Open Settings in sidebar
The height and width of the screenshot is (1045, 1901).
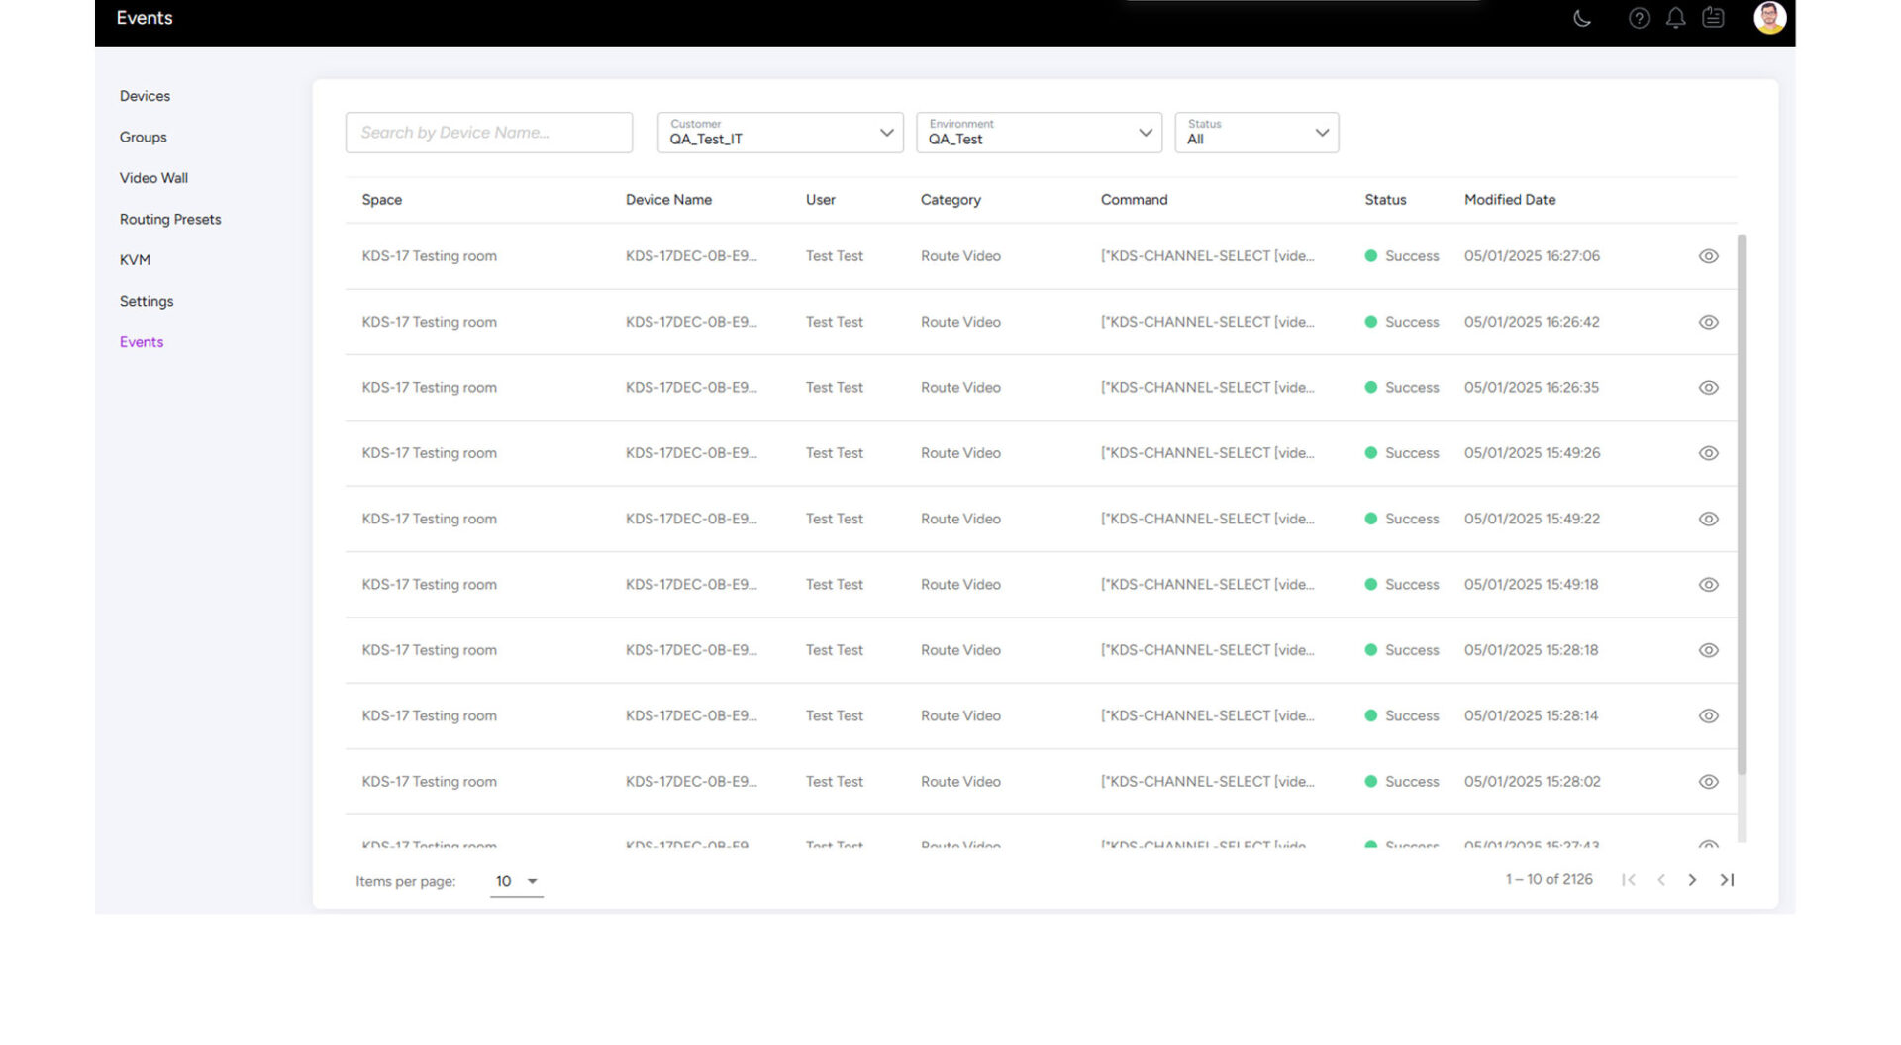[147, 302]
